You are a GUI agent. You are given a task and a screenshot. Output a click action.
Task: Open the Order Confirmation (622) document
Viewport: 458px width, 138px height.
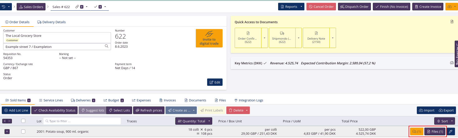tap(248, 38)
